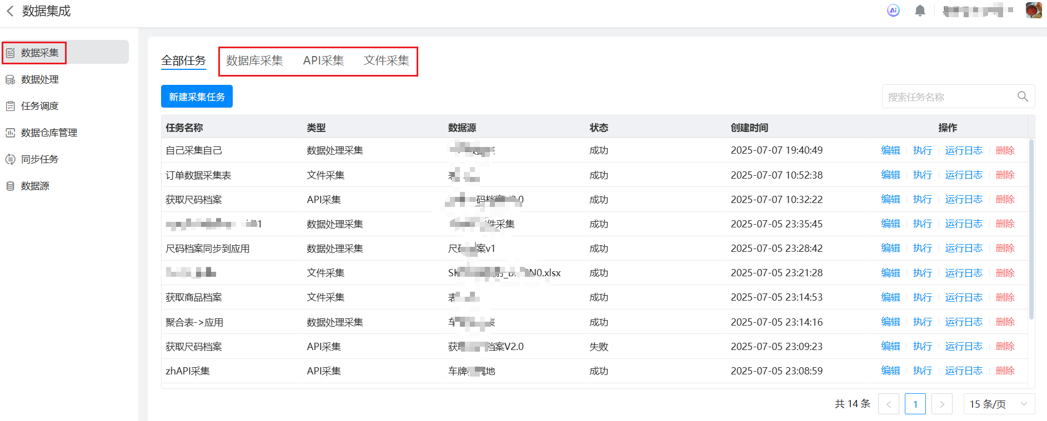Click 运行日志 for the 订单数据采集表 task
This screenshot has height=421, width=1047.
[964, 175]
